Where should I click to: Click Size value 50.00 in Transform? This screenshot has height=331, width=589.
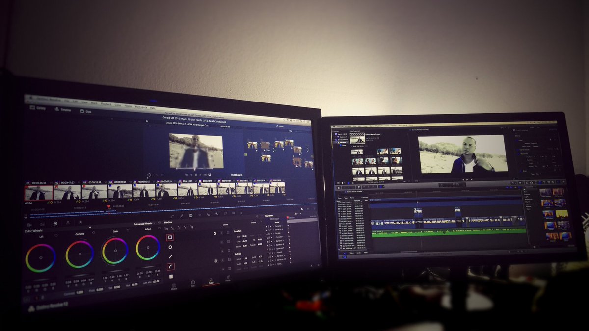(x=244, y=236)
